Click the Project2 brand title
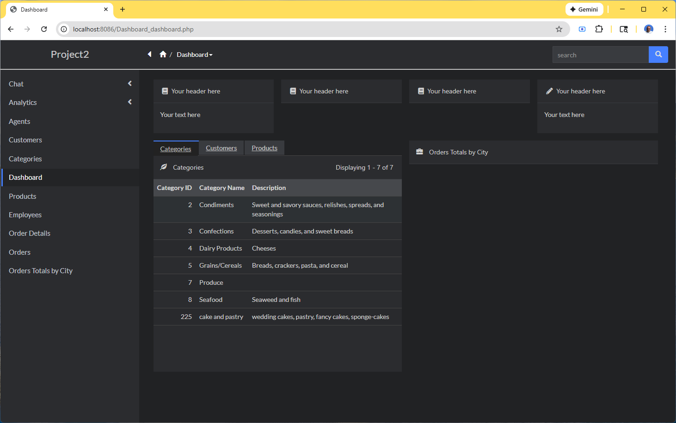 click(70, 55)
